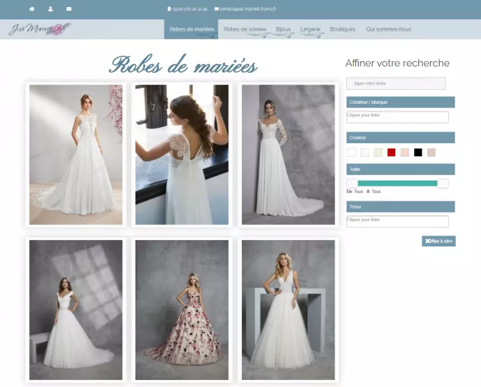Screen dimensions: 481x387
Task: Open the Lingerie menu item
Action: (310, 29)
